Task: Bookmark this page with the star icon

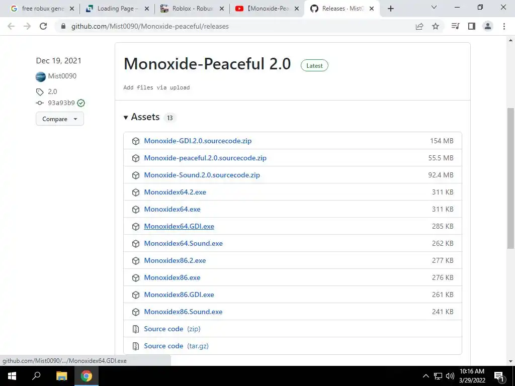Action: point(436,26)
